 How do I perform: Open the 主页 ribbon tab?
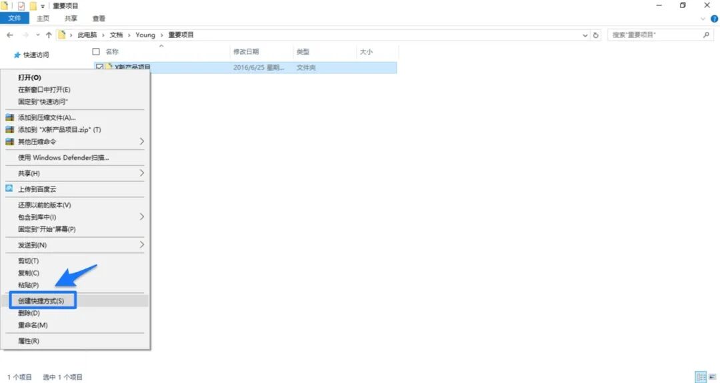point(43,19)
